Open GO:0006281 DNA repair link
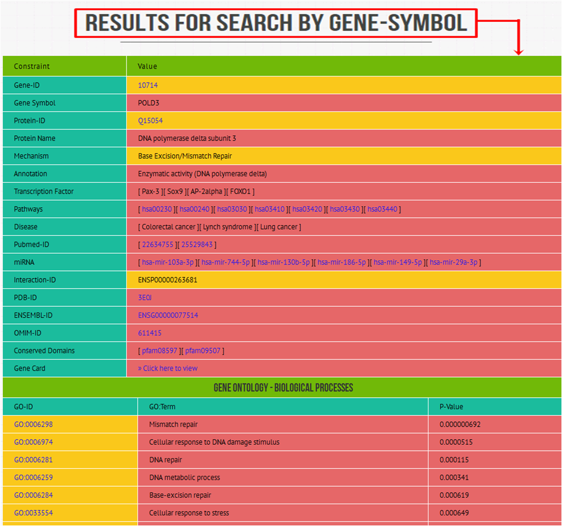This screenshot has width=562, height=526. (33, 460)
